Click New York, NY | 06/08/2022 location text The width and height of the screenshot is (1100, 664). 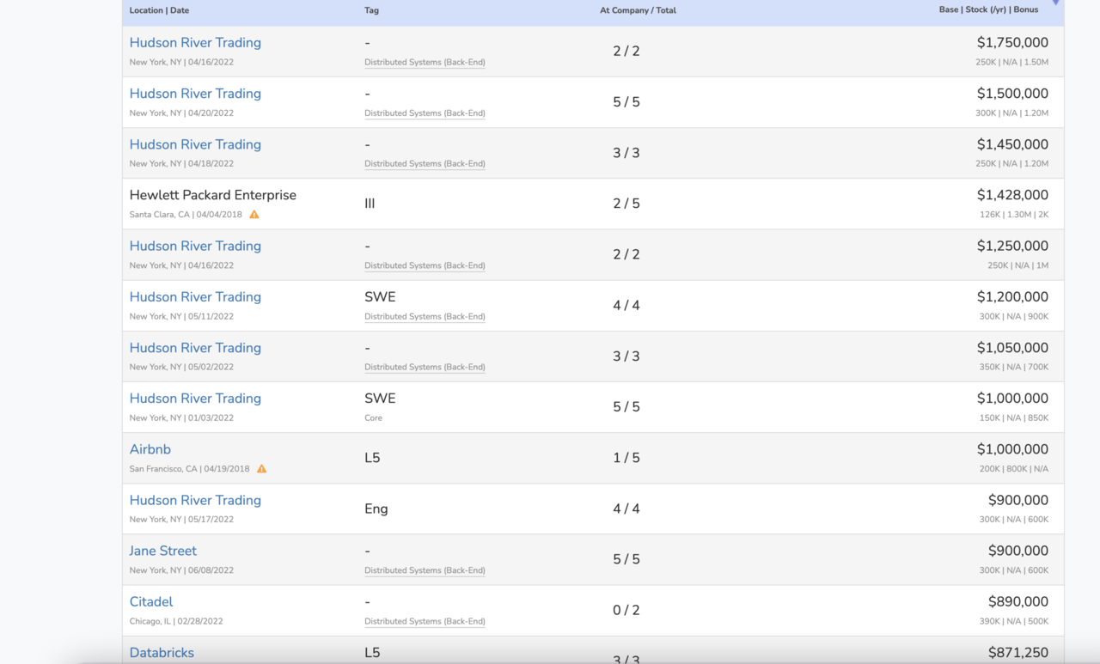181,570
